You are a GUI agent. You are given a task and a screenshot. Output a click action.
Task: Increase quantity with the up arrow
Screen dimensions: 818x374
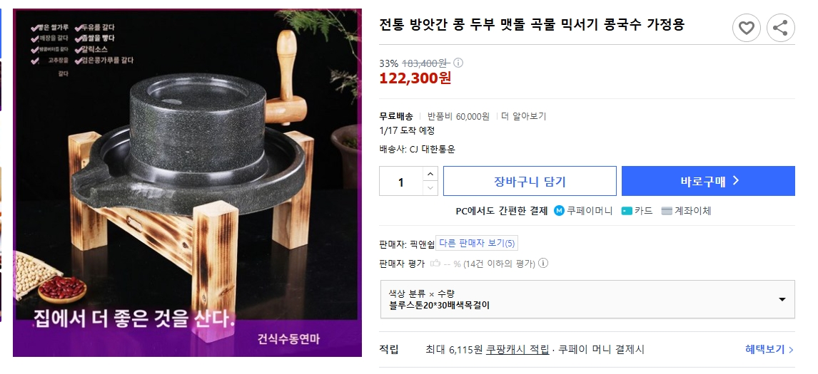430,174
